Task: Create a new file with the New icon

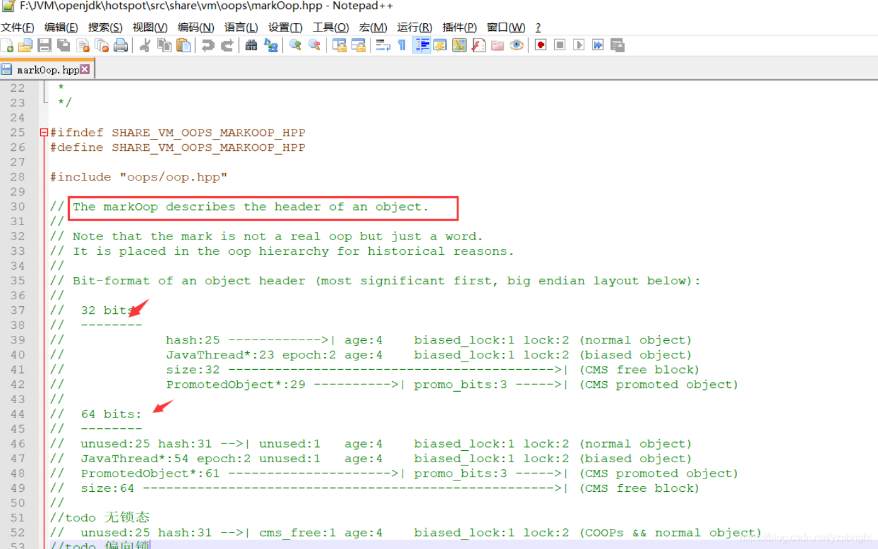Action: [x=8, y=45]
